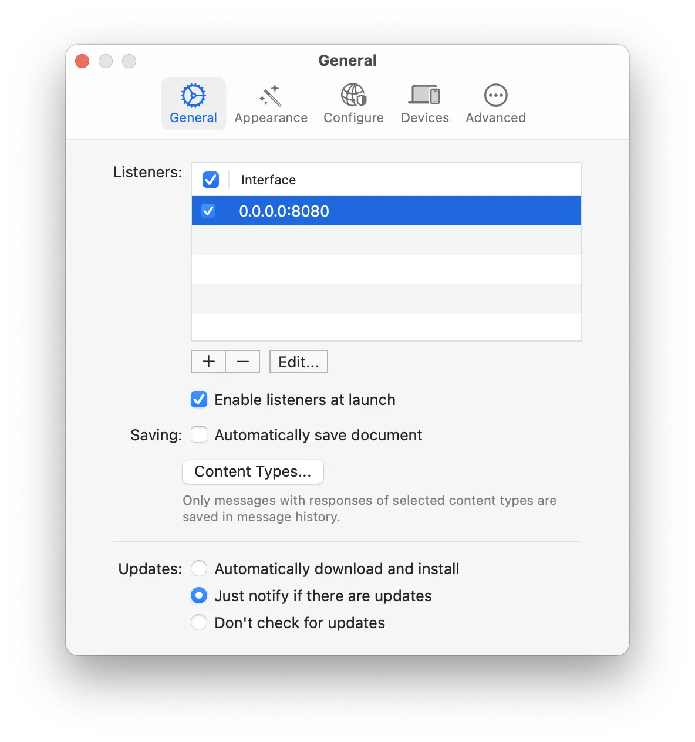695x742 pixels.
Task: Enable Automatically save document
Action: [x=199, y=435]
